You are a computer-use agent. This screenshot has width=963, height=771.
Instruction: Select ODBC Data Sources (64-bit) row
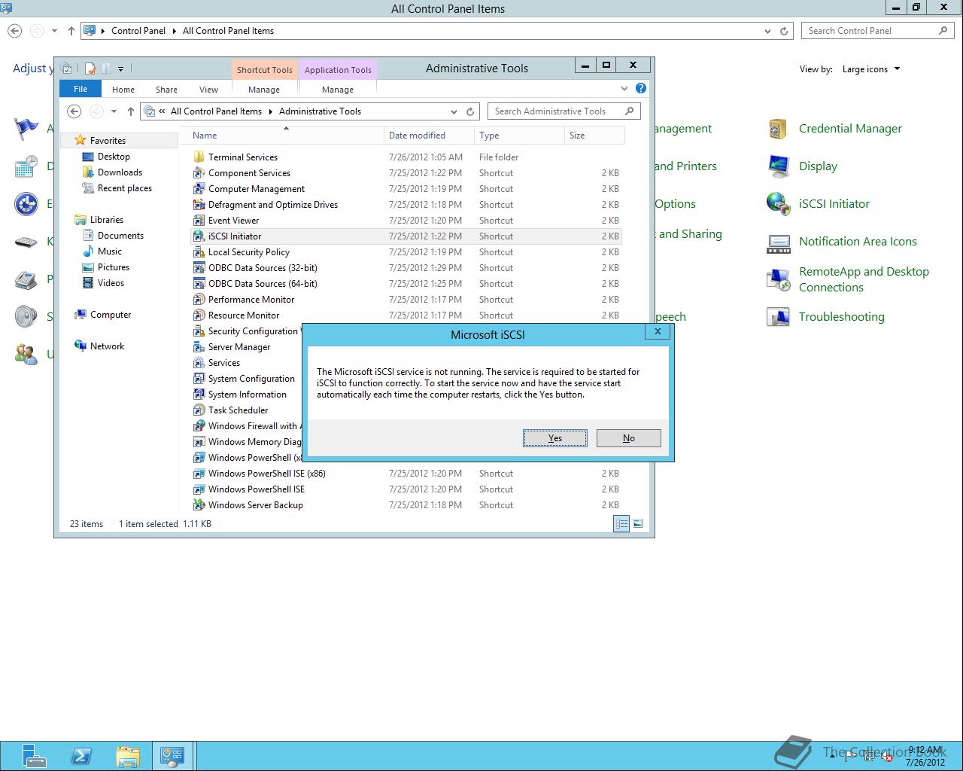click(x=406, y=284)
